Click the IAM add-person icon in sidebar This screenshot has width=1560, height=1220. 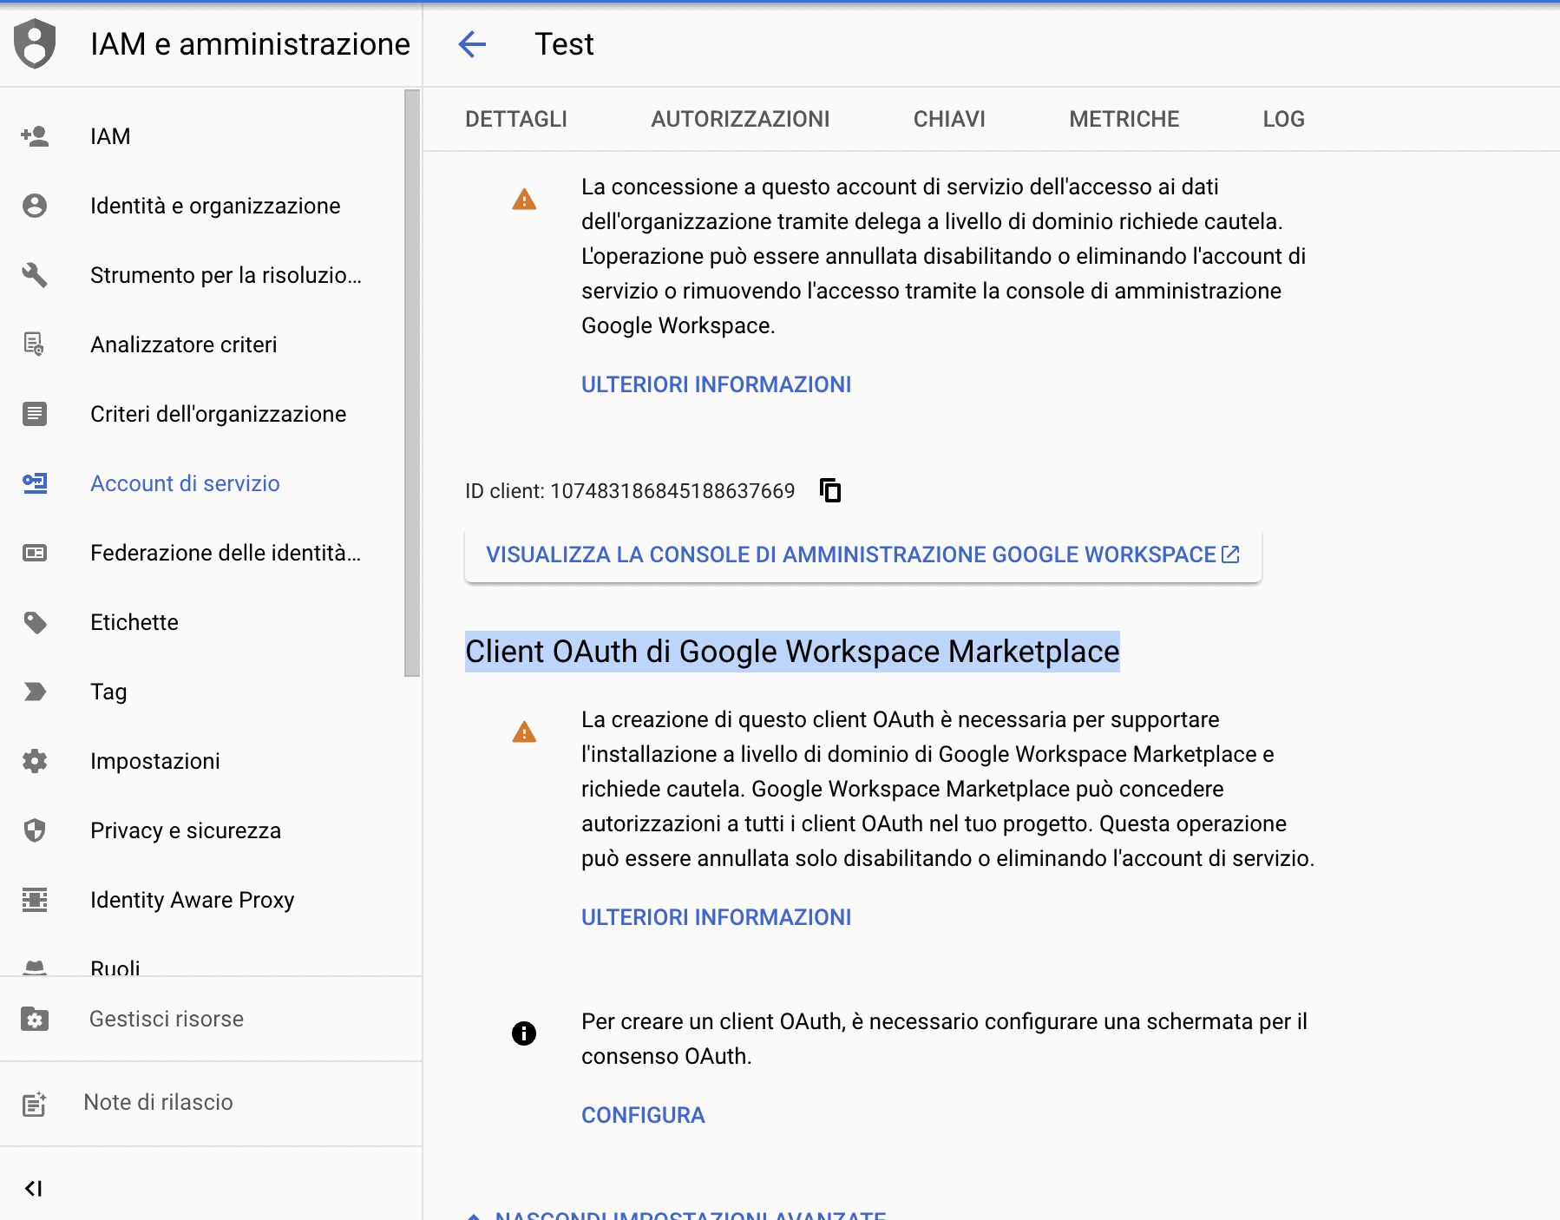(x=35, y=136)
